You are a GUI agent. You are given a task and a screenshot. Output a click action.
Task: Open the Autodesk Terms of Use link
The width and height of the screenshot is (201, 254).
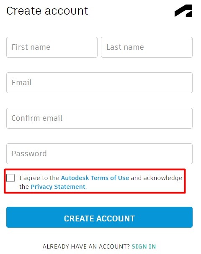pos(95,178)
